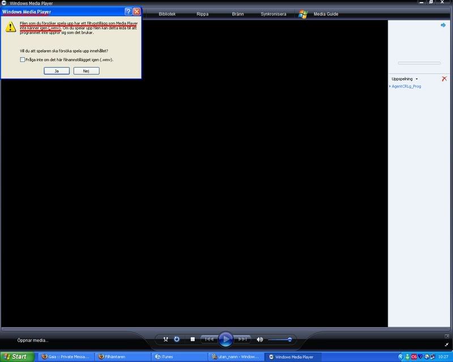Click the blue arrow in the list pane

click(x=443, y=25)
